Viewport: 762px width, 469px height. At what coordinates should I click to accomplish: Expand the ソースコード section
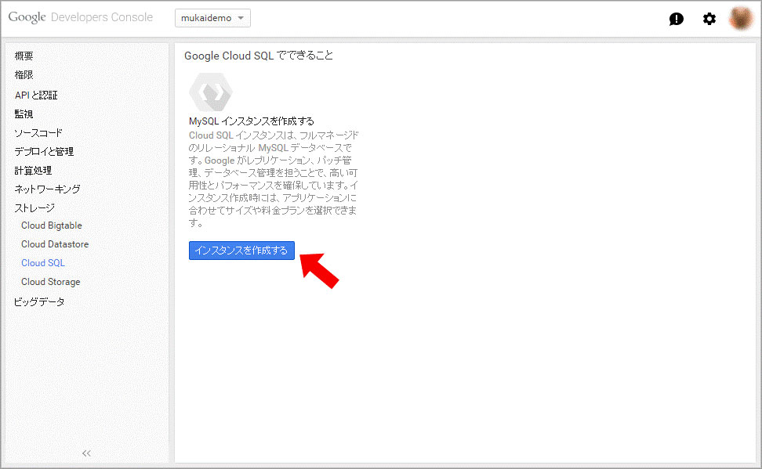38,133
